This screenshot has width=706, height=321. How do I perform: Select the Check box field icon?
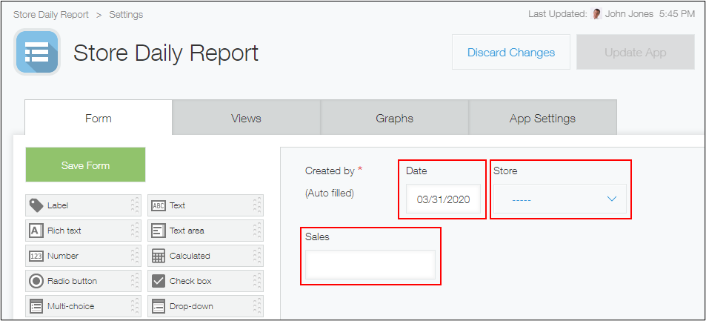click(158, 281)
